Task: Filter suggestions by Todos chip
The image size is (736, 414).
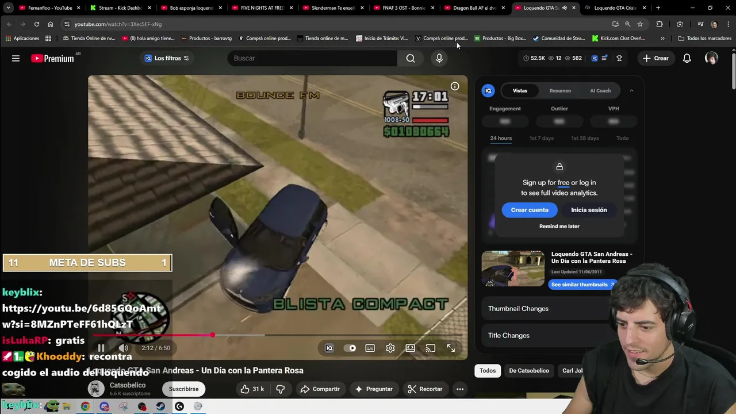Action: 488,371
